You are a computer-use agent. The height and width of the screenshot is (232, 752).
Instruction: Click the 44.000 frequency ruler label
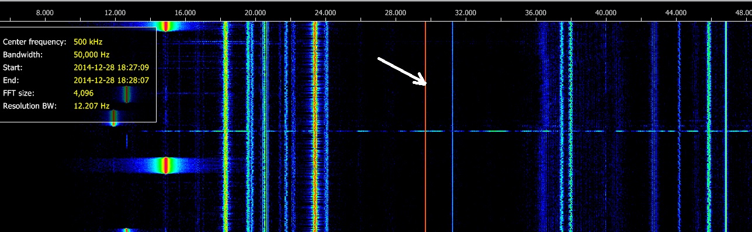click(x=676, y=12)
